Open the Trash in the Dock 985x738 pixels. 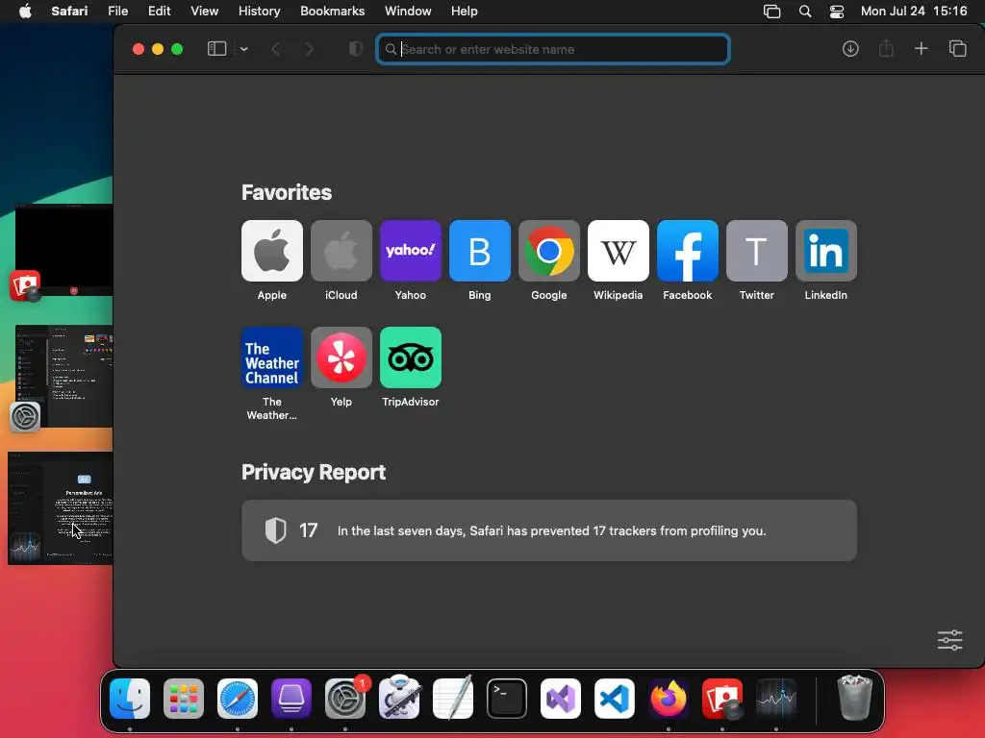pos(855,698)
